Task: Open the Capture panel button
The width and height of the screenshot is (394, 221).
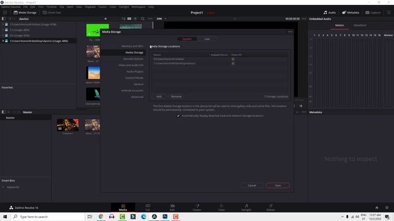Action: (373, 12)
